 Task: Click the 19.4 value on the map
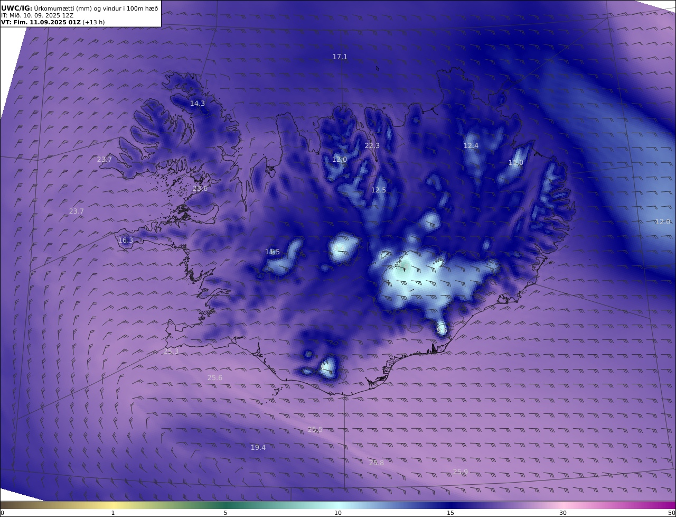tap(258, 448)
